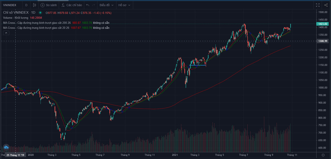Screen dimensions: 331x159
Task: Open the share chart options
Action: (326, 5)
